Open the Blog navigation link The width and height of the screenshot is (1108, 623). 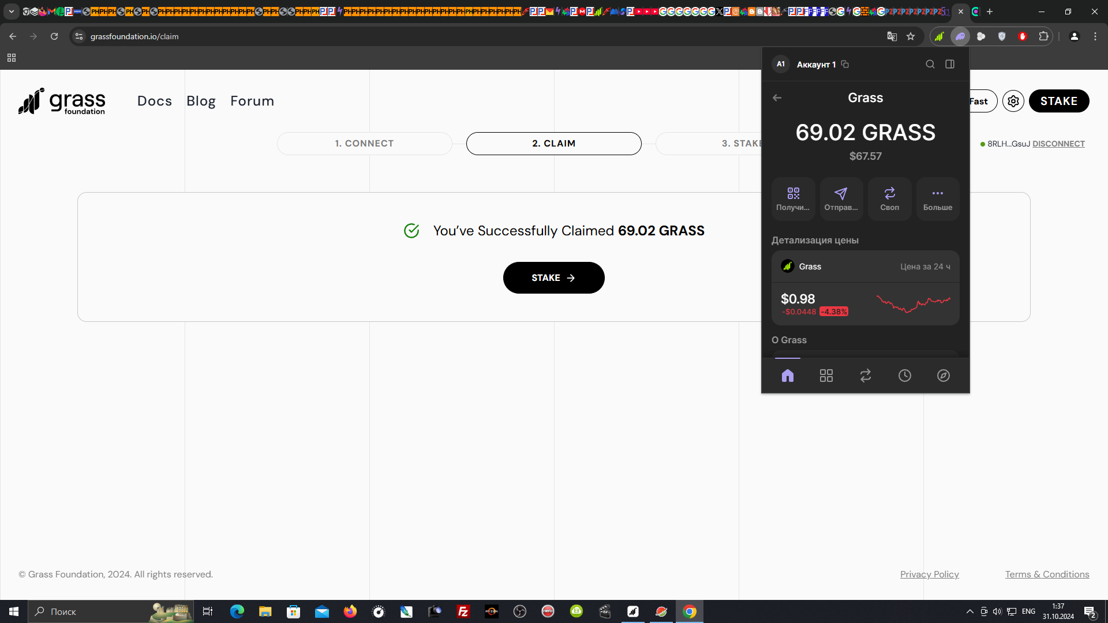(201, 101)
